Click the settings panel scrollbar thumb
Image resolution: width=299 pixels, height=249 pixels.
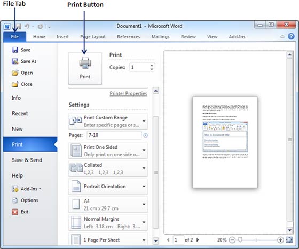[156, 172]
